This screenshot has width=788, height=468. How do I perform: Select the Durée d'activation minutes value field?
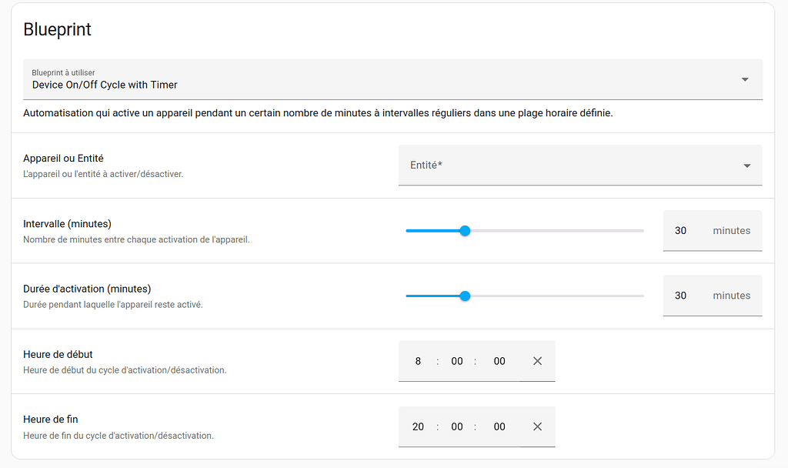pos(679,296)
